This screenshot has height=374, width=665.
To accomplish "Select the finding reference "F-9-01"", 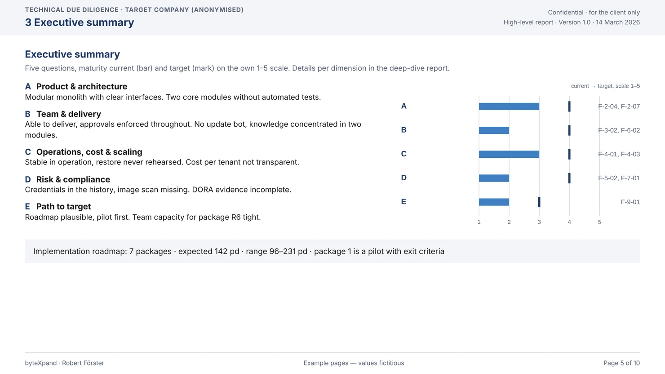I will [630, 202].
